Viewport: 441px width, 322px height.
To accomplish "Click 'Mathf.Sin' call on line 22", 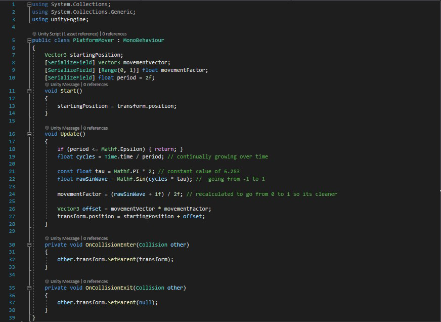I will coord(131,179).
